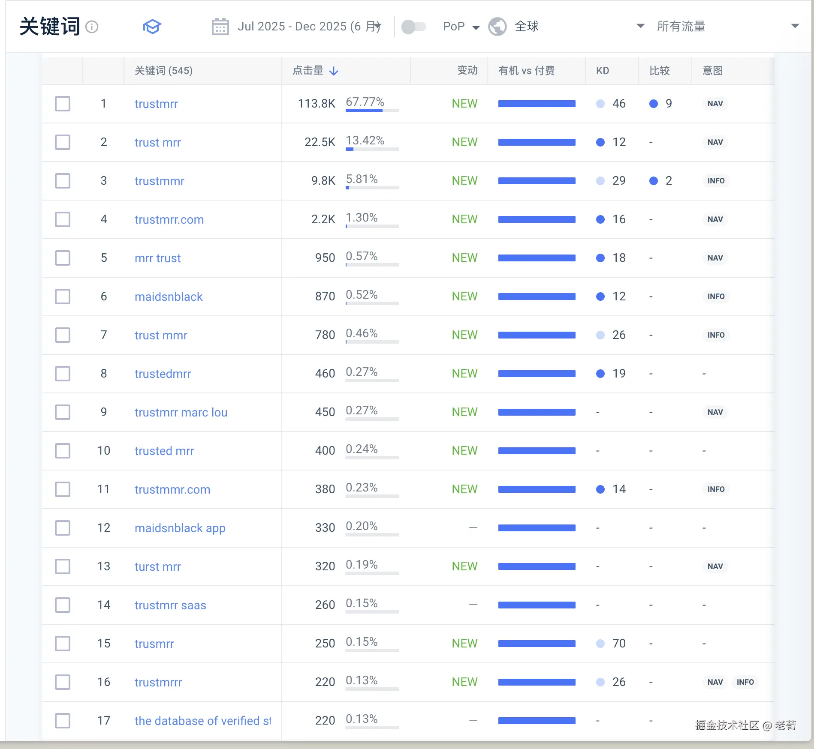The image size is (814, 749).
Task: Select the trusmrr row checkbox
Action: 63,644
